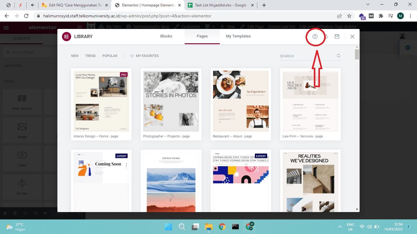
Task: Select the Inner Section widget
Action: point(22,102)
